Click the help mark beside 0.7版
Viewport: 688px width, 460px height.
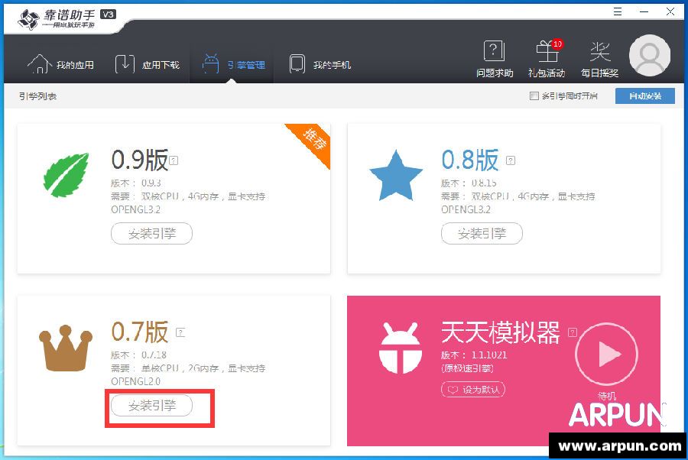click(x=180, y=332)
